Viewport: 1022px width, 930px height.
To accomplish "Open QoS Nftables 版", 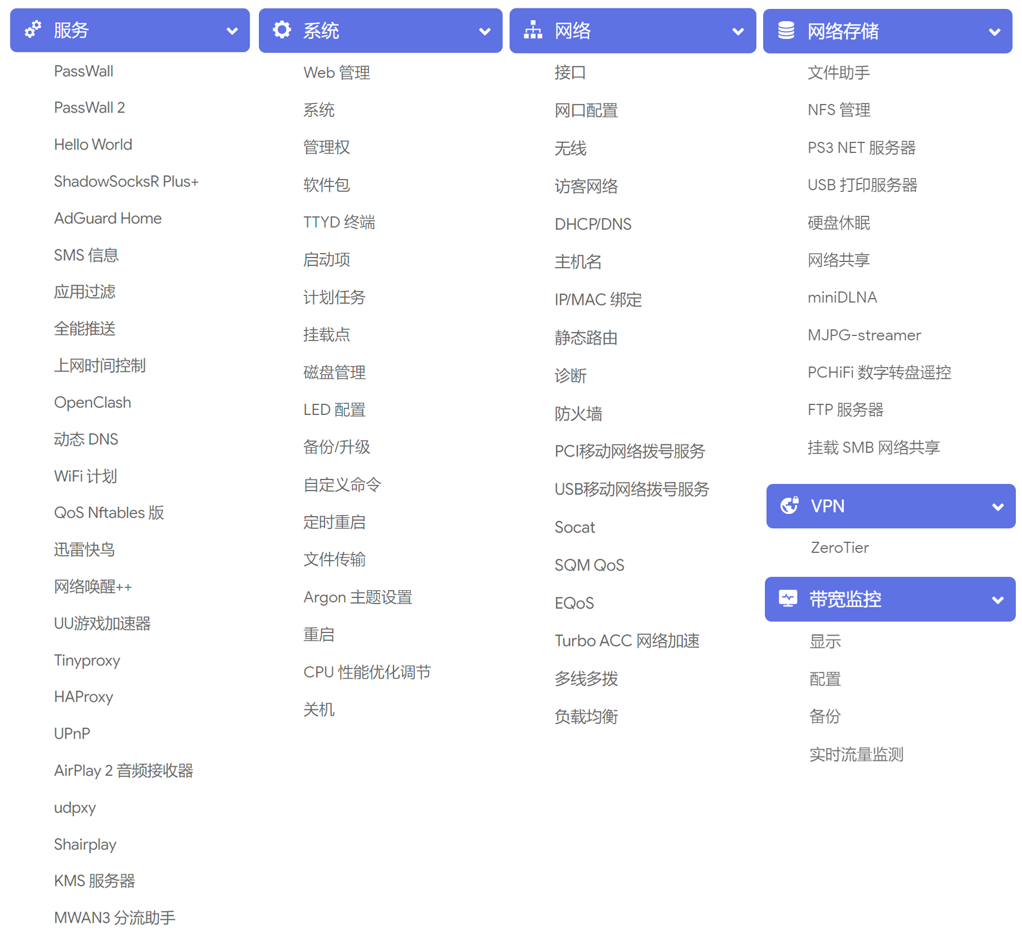I will [x=109, y=512].
